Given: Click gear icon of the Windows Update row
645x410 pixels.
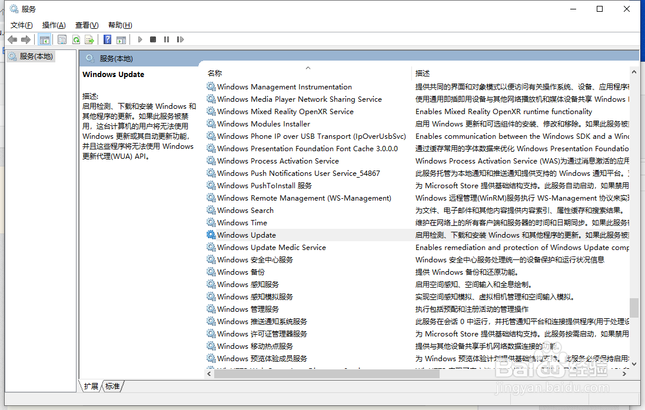Looking at the screenshot, I should point(211,235).
